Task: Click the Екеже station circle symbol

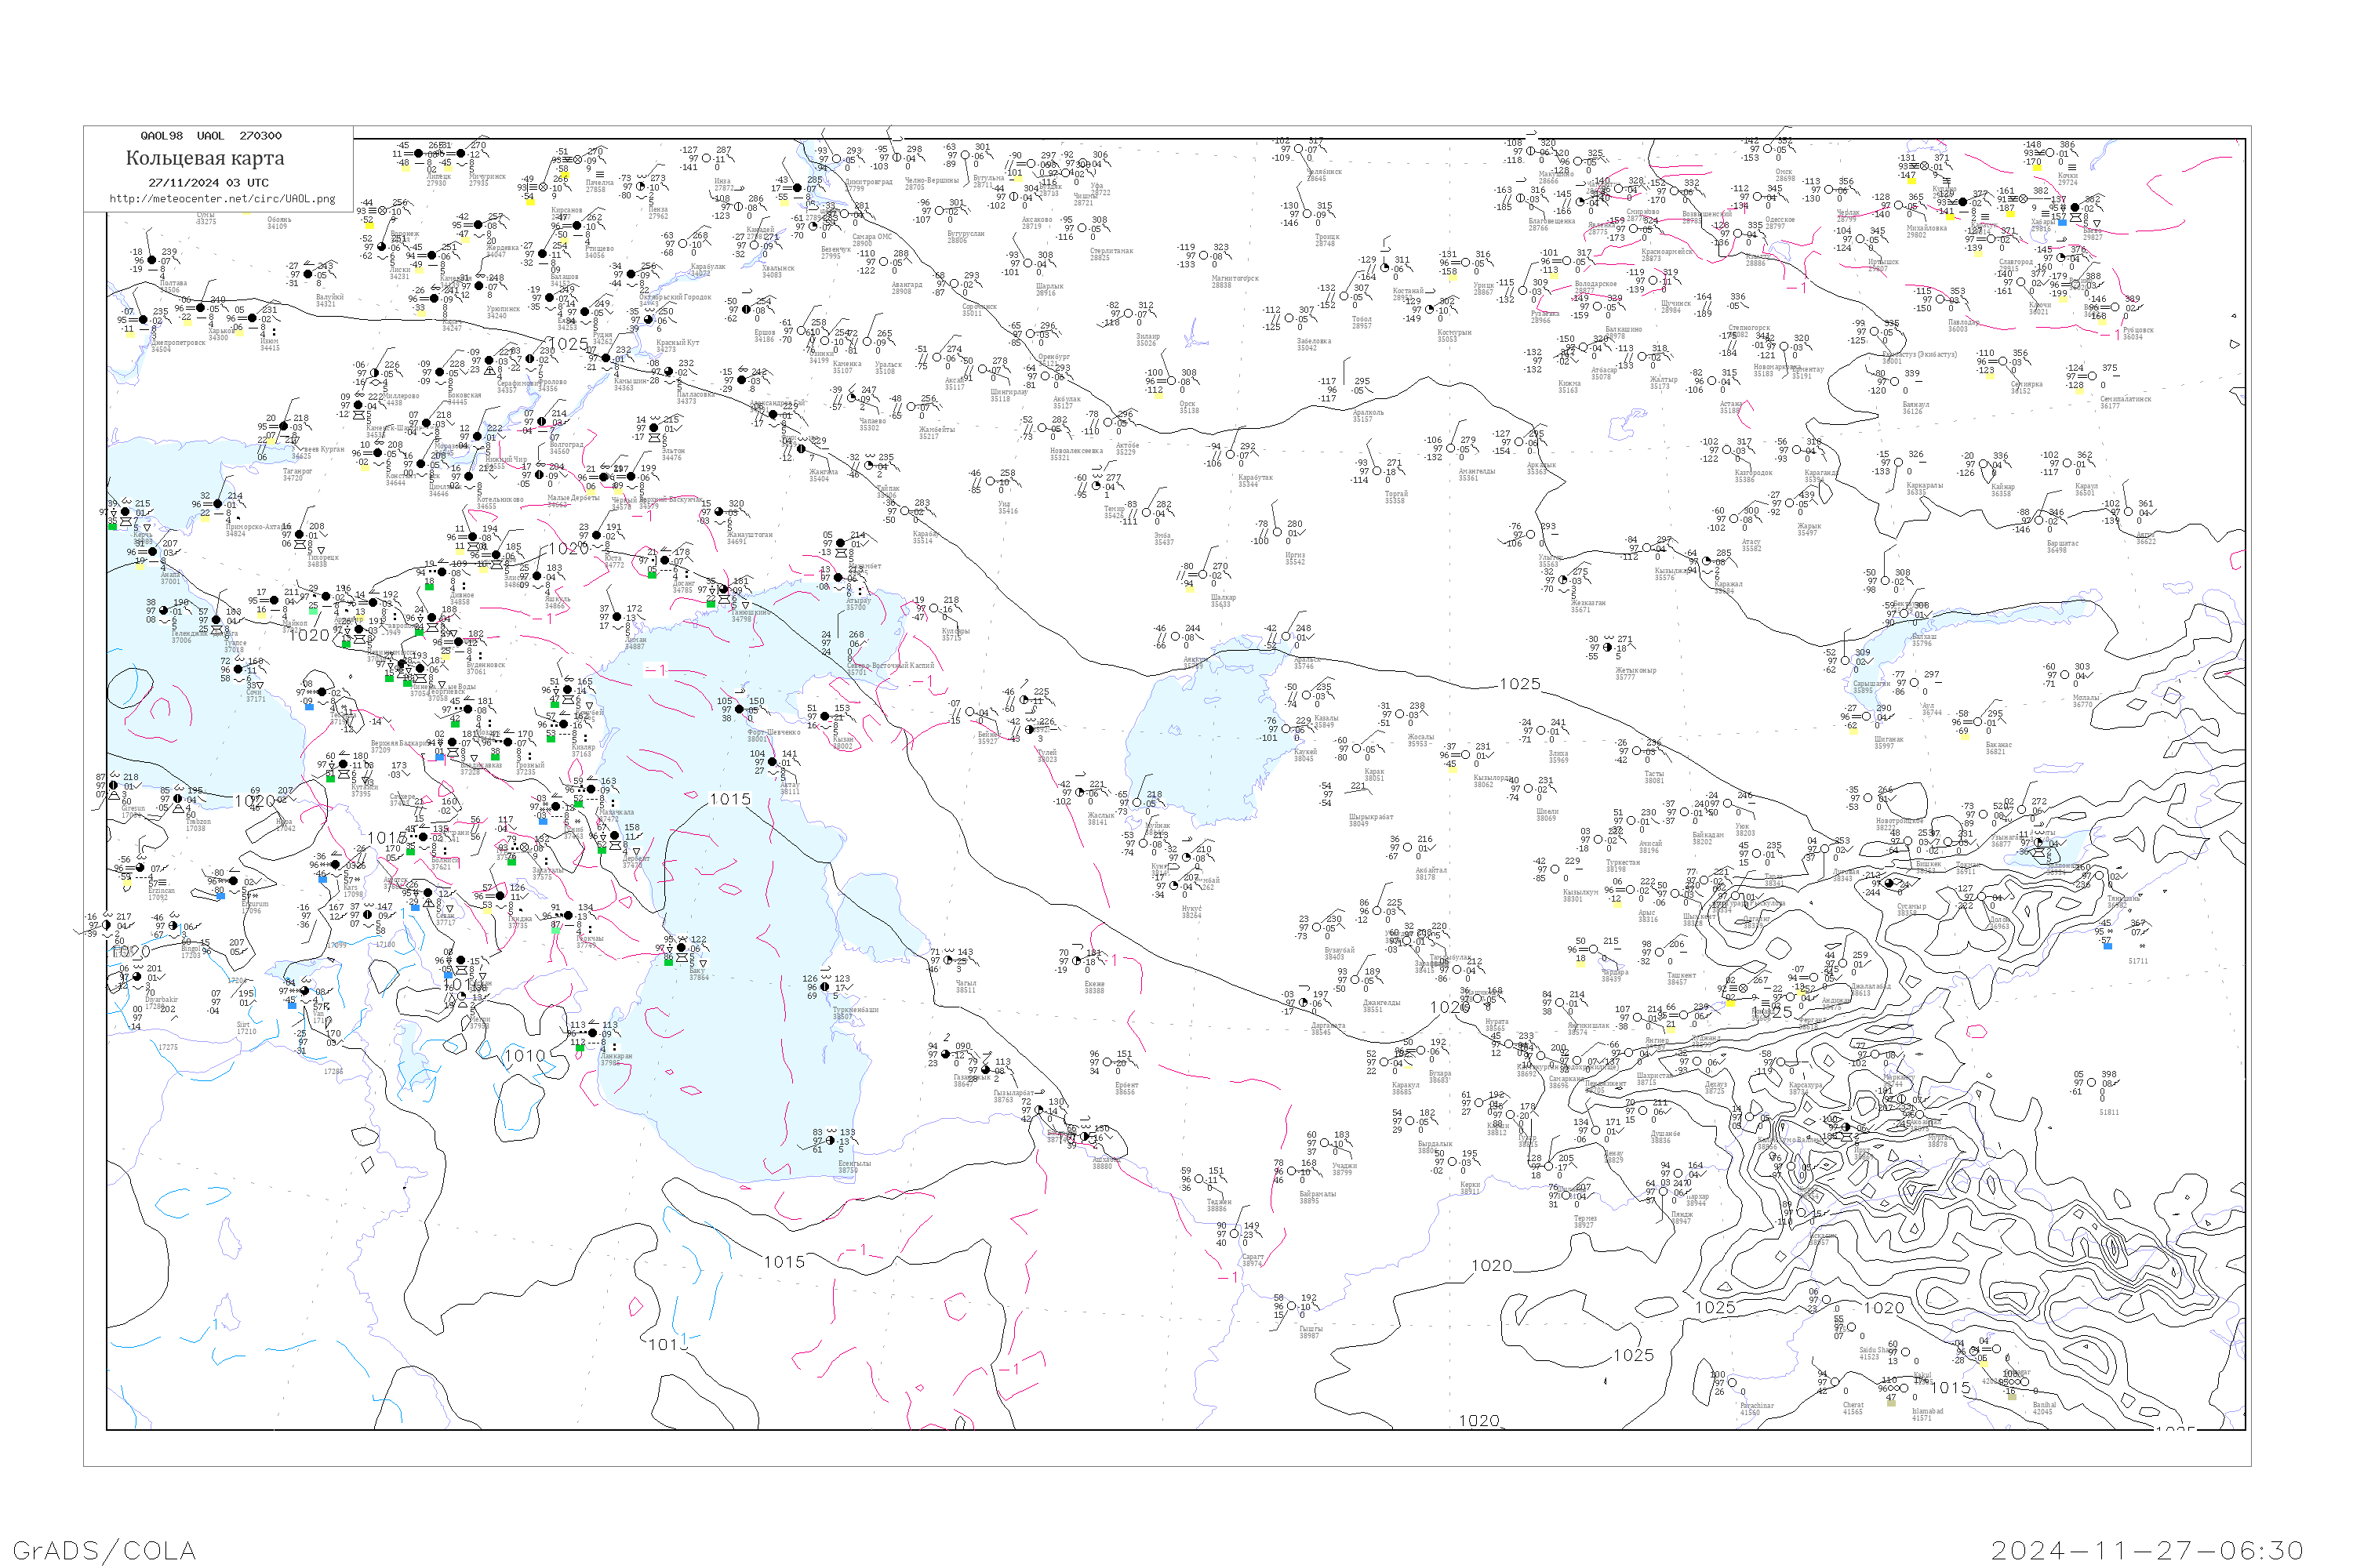Action: [x=1078, y=962]
